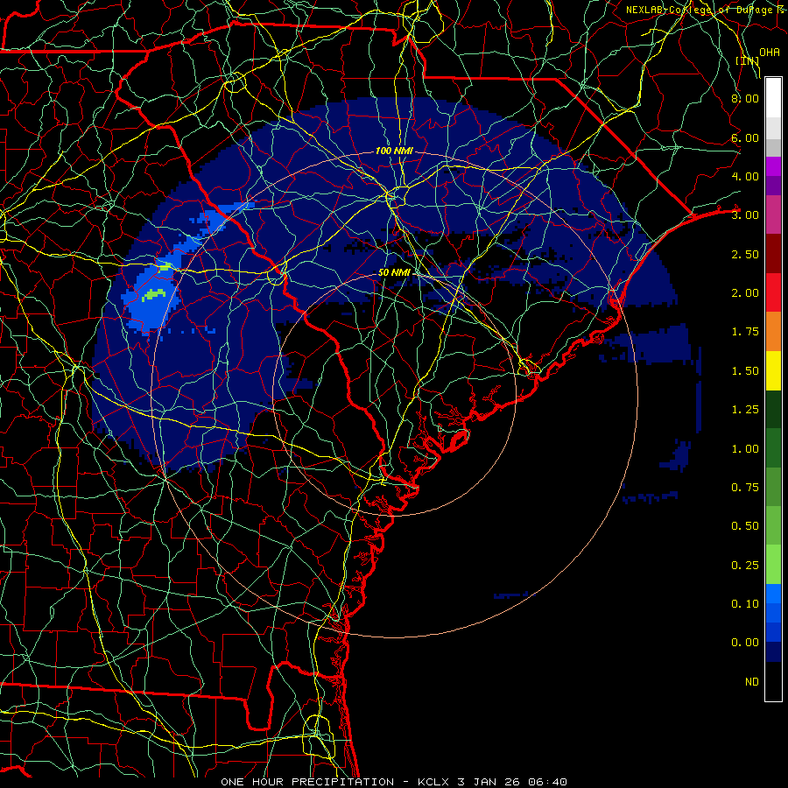The width and height of the screenshot is (788, 788).
Task: Select the 4.00 legend label
Action: click(x=745, y=176)
